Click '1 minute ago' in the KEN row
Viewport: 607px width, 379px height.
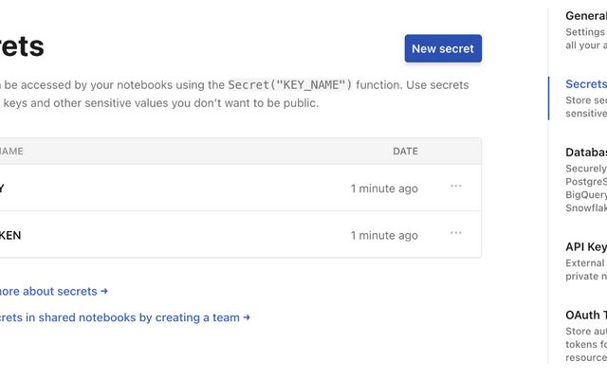(384, 236)
